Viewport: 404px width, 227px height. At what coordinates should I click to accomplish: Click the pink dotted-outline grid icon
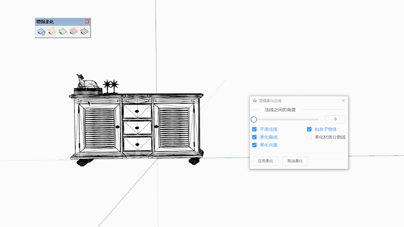point(52,31)
